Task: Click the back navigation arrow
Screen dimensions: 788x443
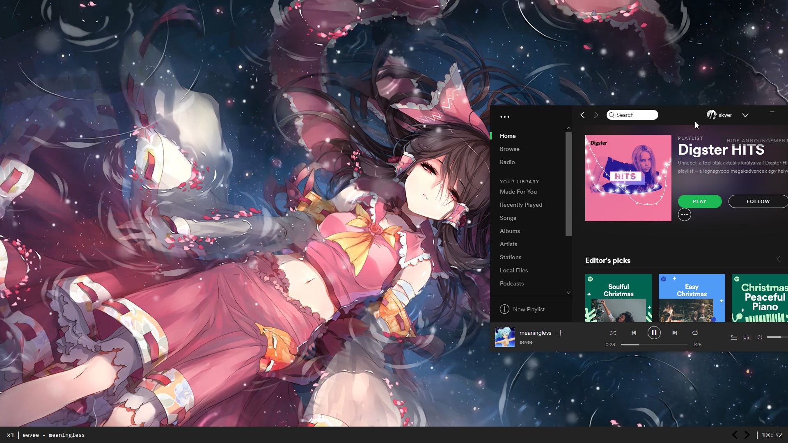Action: tap(582, 115)
